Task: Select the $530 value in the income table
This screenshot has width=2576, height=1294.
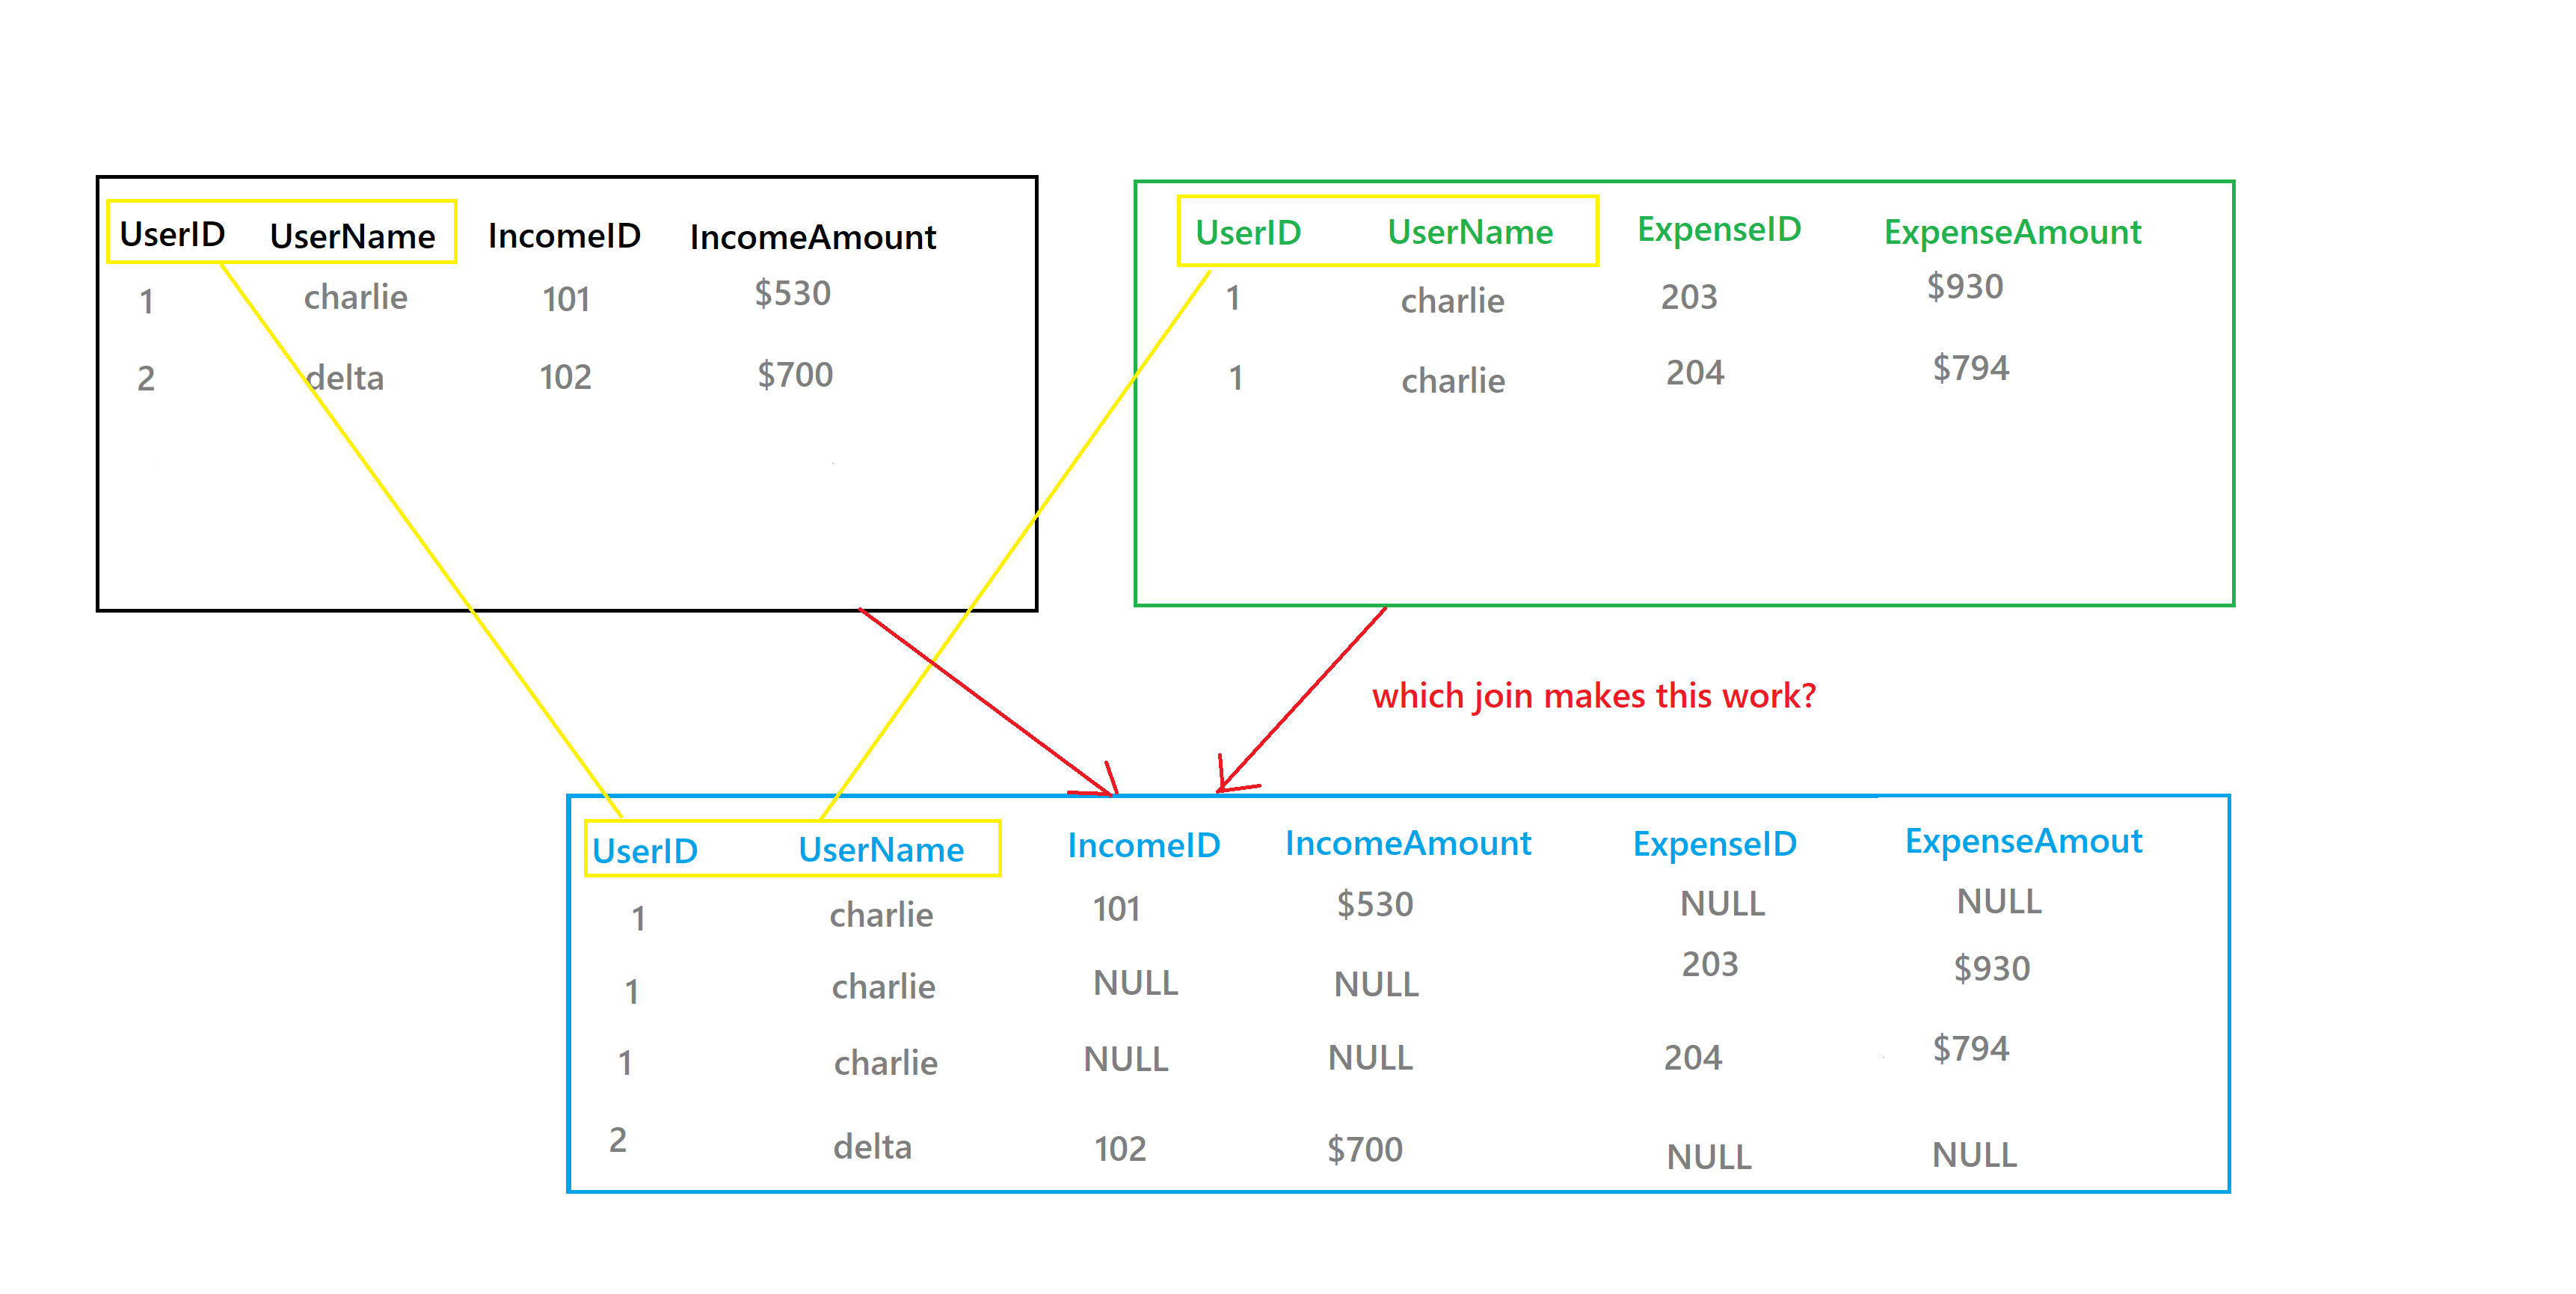Action: click(x=792, y=293)
